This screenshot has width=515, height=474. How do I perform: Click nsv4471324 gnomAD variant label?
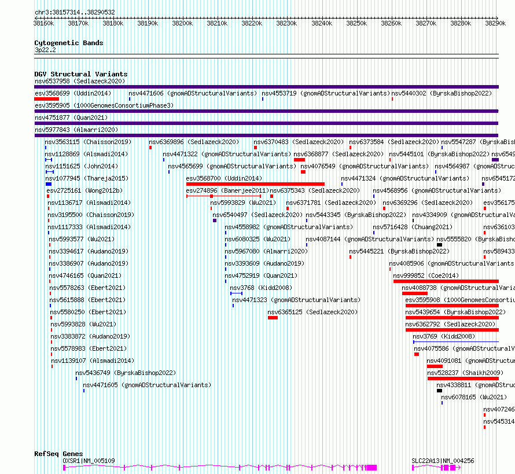click(x=405, y=178)
